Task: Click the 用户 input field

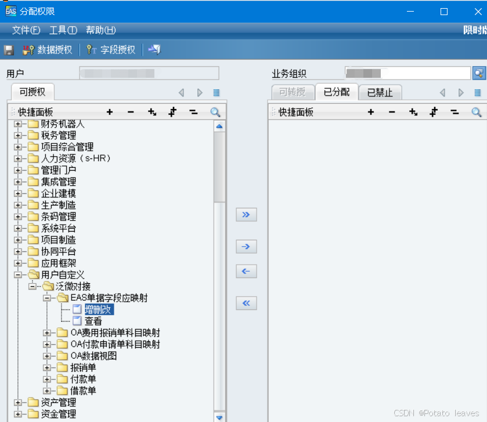Action: pos(149,73)
